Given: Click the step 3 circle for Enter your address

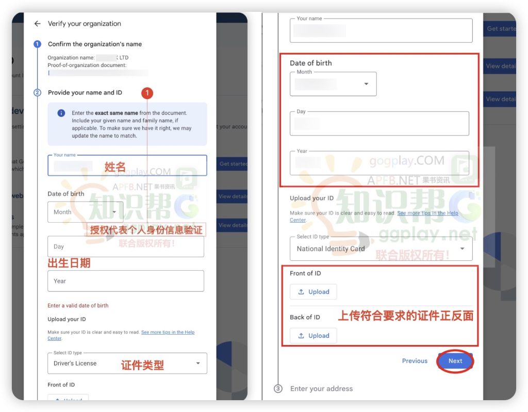Looking at the screenshot, I should 278,389.
